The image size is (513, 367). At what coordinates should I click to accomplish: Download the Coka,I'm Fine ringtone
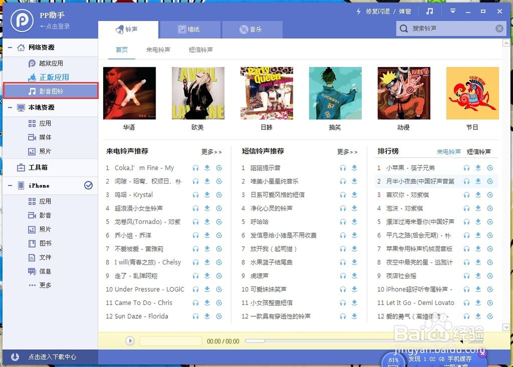207,168
